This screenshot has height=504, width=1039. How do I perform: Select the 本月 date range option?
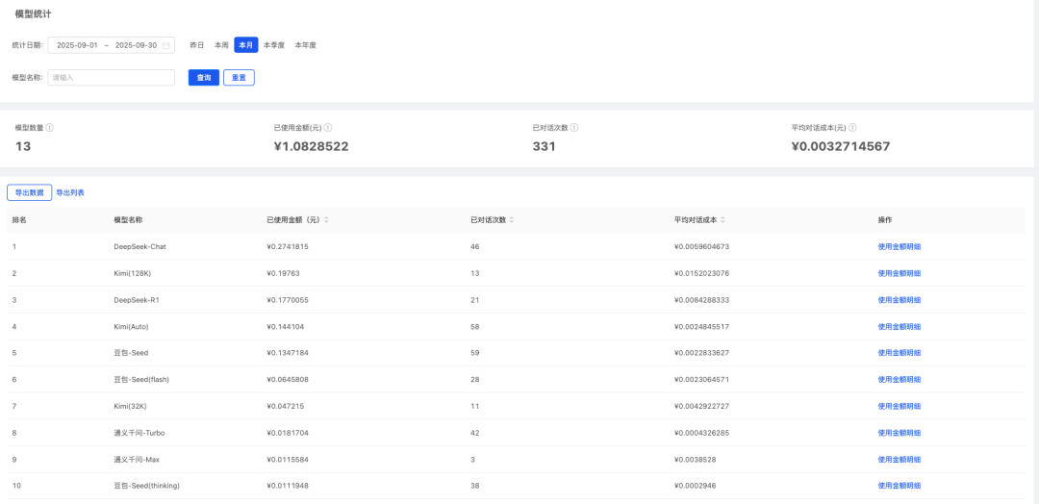(x=246, y=45)
